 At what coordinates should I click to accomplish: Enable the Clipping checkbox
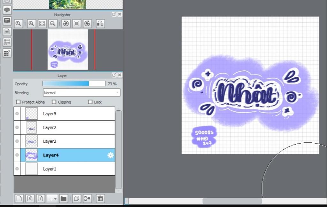click(x=54, y=102)
